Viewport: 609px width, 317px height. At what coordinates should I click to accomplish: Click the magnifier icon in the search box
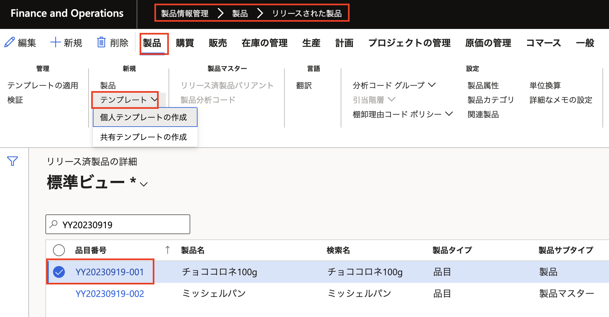click(53, 224)
